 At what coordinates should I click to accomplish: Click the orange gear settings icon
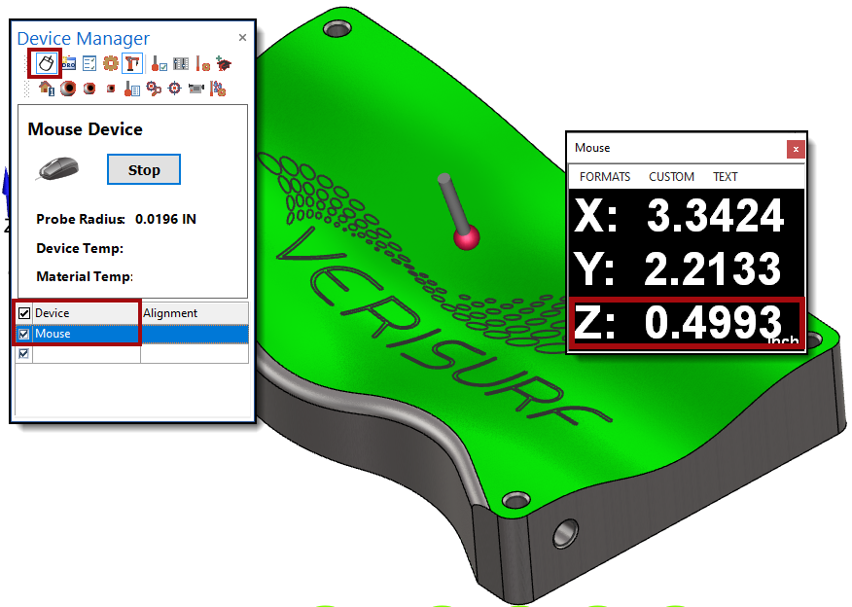click(111, 63)
